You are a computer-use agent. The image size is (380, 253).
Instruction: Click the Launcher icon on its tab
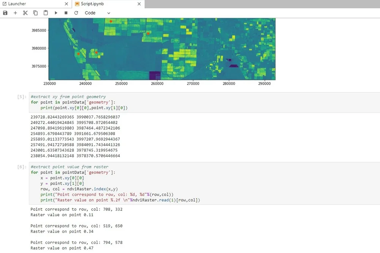tap(5, 4)
